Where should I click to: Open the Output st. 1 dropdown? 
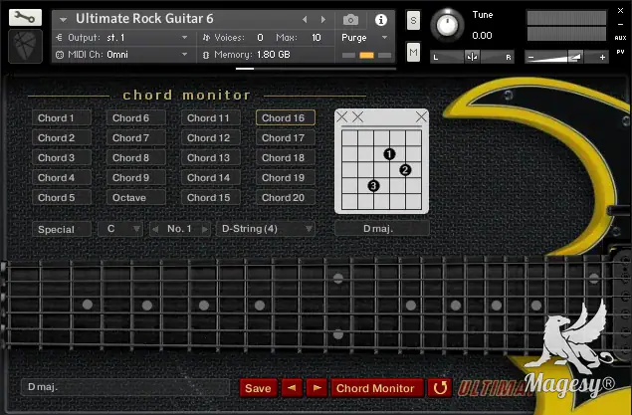tap(184, 38)
